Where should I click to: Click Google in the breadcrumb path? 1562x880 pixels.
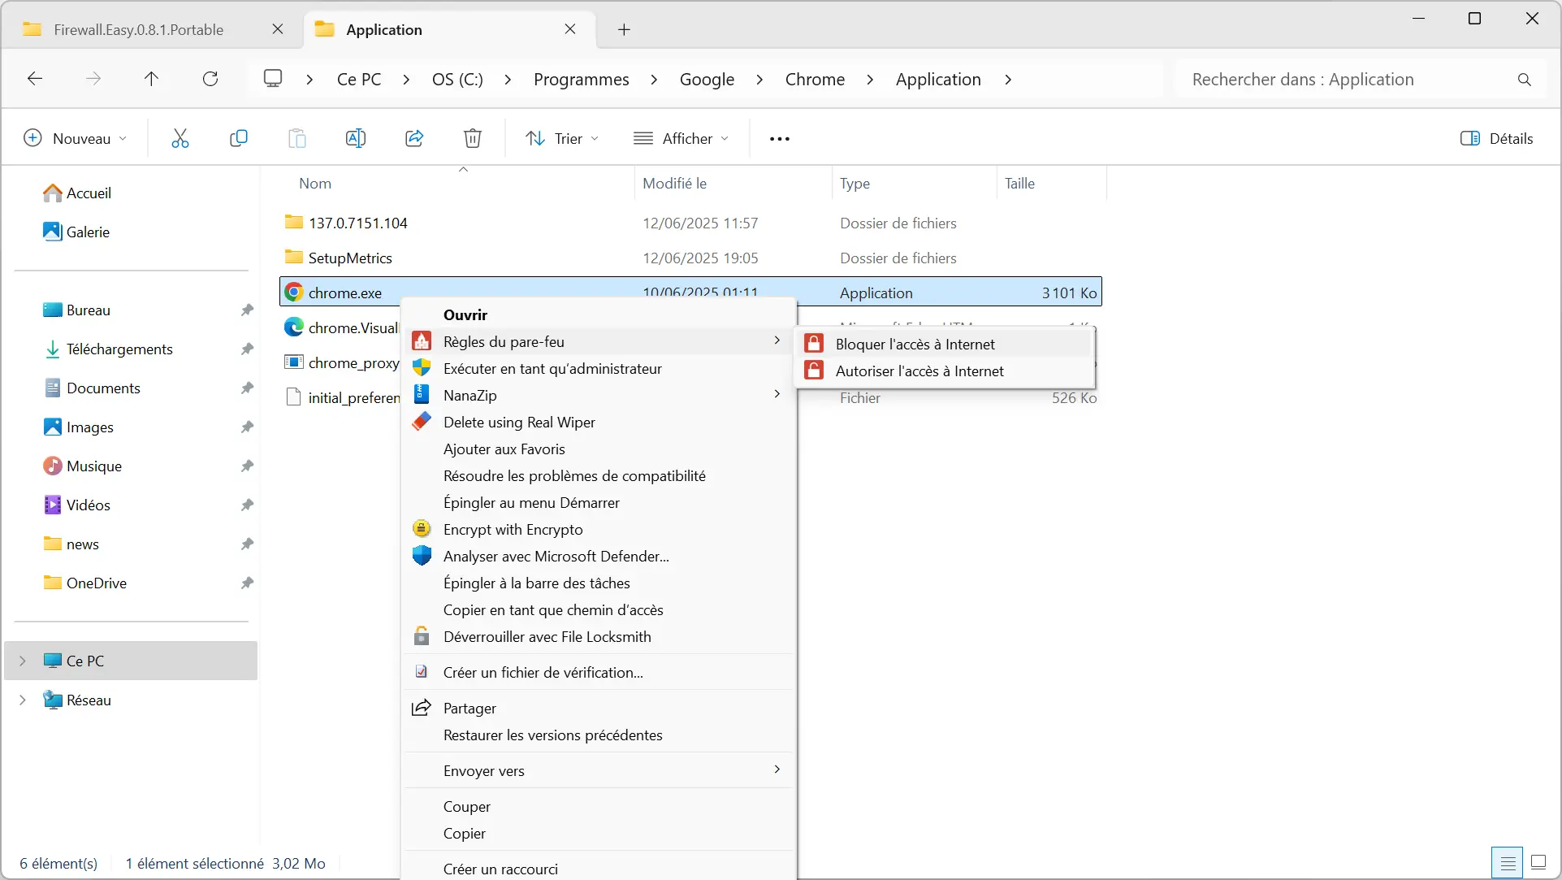[x=707, y=80]
